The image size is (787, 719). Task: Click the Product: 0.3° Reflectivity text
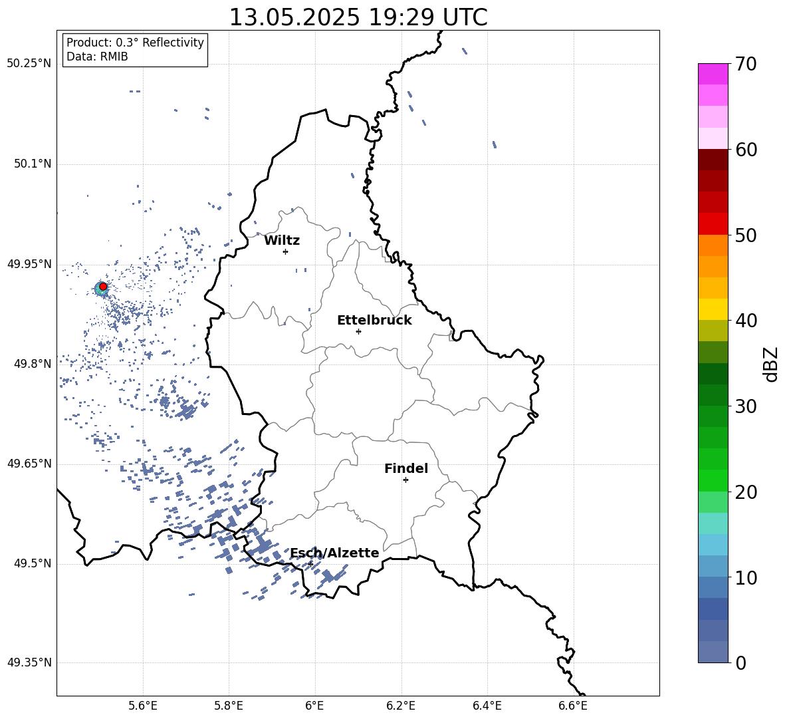tap(135, 43)
